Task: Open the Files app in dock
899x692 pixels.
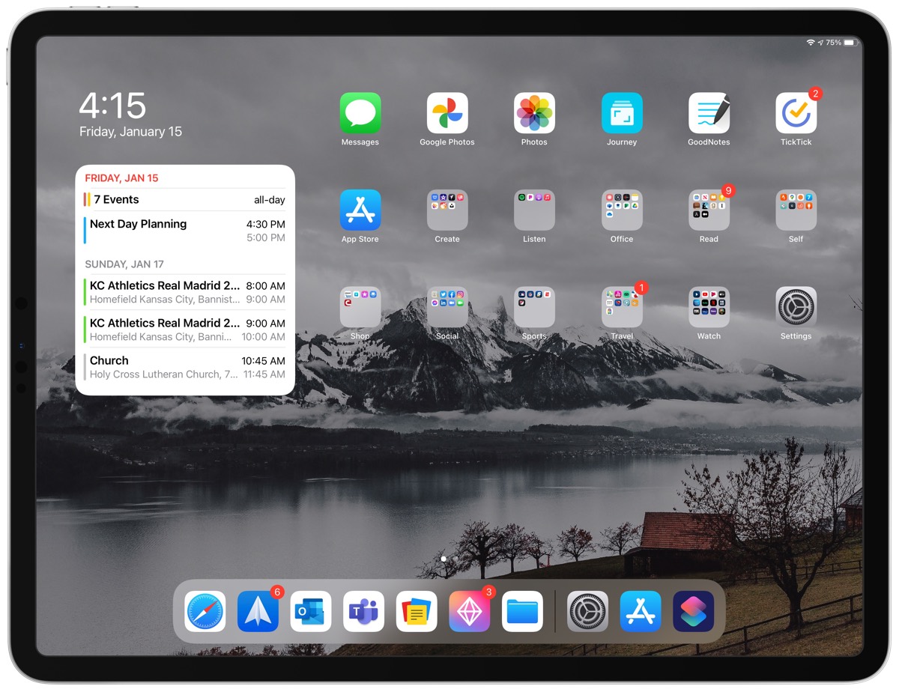Action: [522, 611]
